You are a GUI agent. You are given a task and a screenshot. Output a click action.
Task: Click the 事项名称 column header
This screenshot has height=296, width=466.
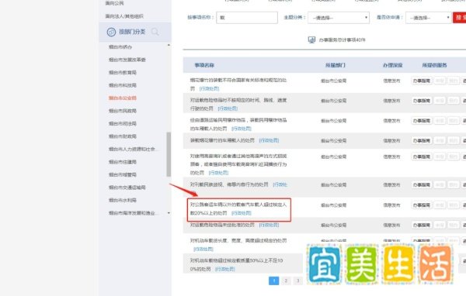pos(204,65)
